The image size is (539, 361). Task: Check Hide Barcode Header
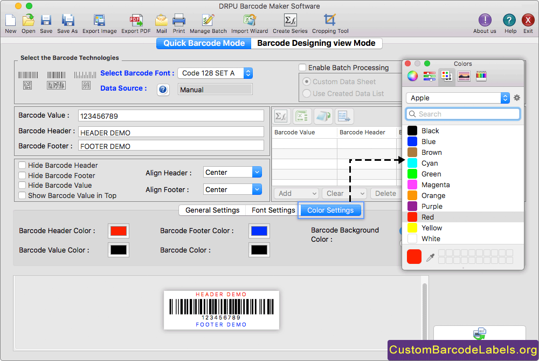(x=22, y=165)
